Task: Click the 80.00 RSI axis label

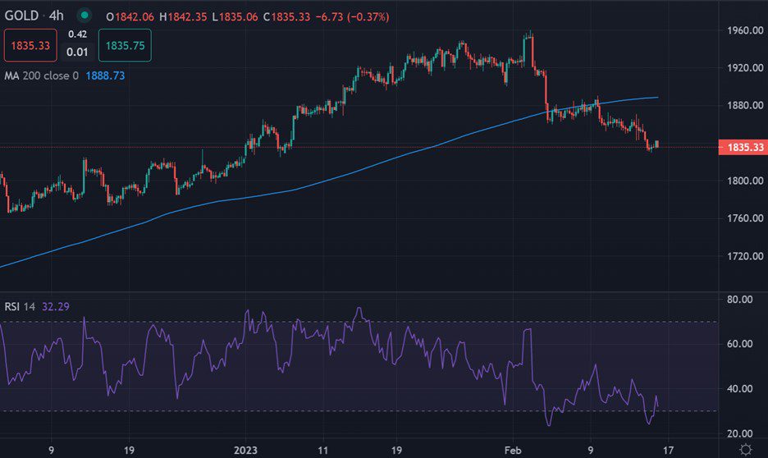Action: coord(739,300)
